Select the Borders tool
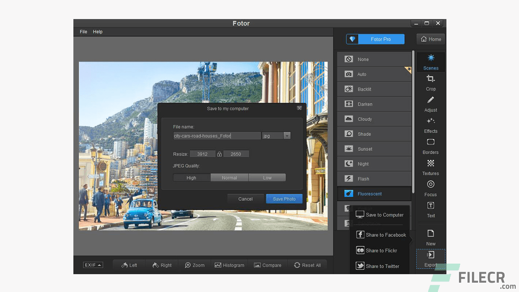519x292 pixels. coord(431,146)
